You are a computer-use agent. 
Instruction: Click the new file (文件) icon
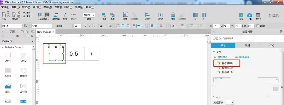point(4,15)
